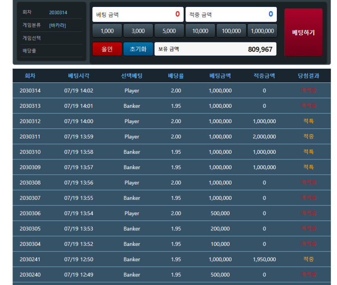Place the bet with 베팅하기 button
Viewport: 337px width, 285px height.
point(303,32)
